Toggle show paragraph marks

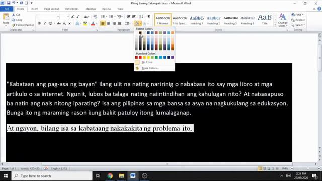(x=149, y=17)
